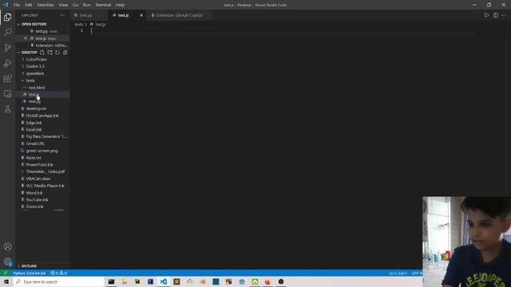Close test.js in Open Editors list

pyautogui.click(x=26, y=38)
